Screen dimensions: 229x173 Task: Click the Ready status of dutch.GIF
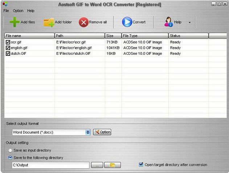point(175,54)
